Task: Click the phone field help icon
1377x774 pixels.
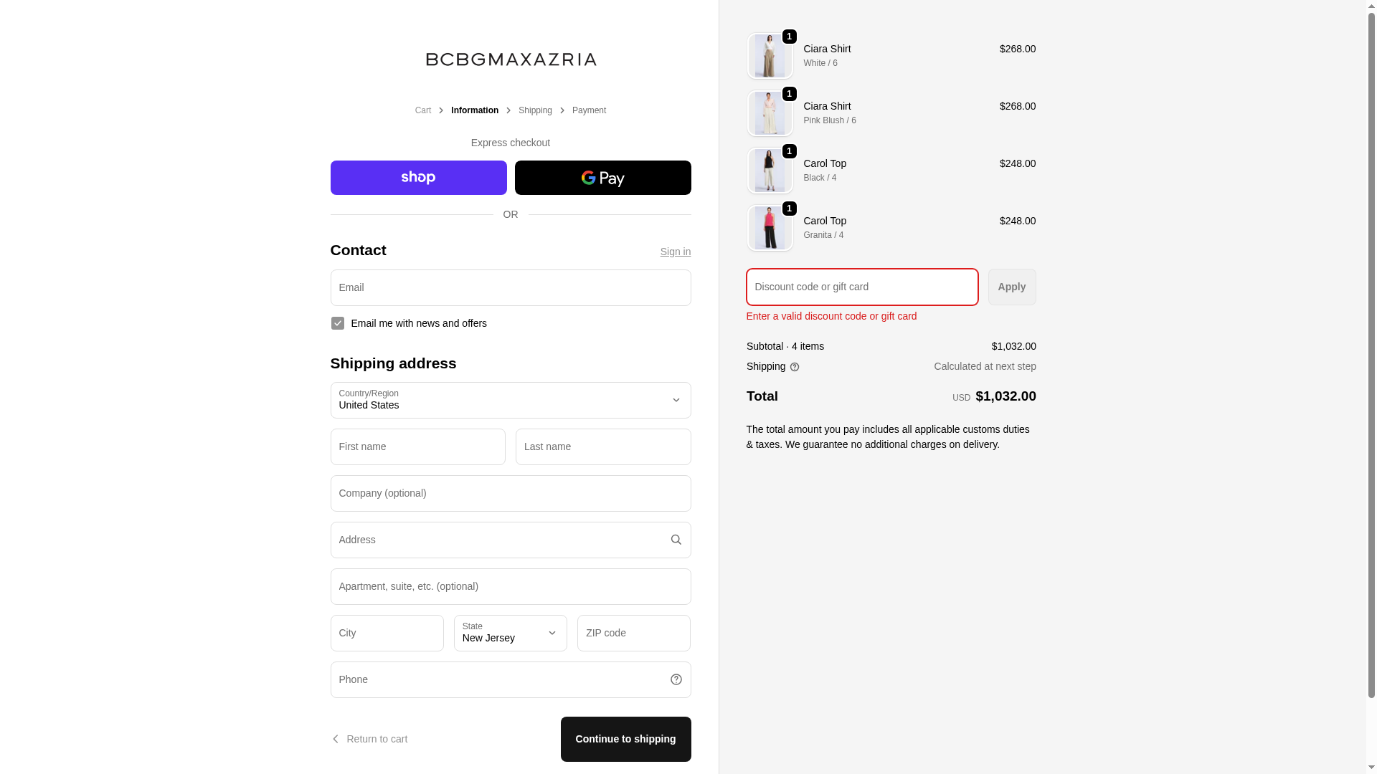Action: 676,679
